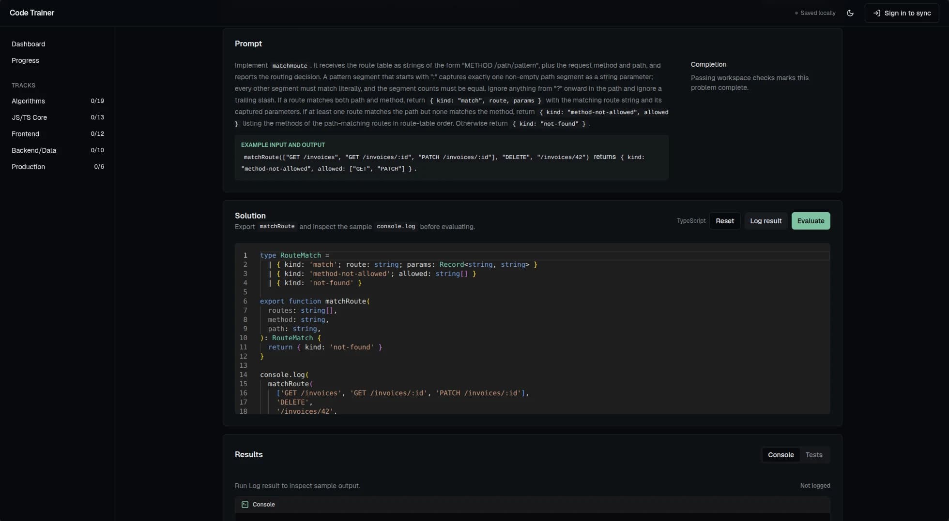Click the Algorithms 0/19 count
Viewport: 949px width, 521px height.
(97, 101)
